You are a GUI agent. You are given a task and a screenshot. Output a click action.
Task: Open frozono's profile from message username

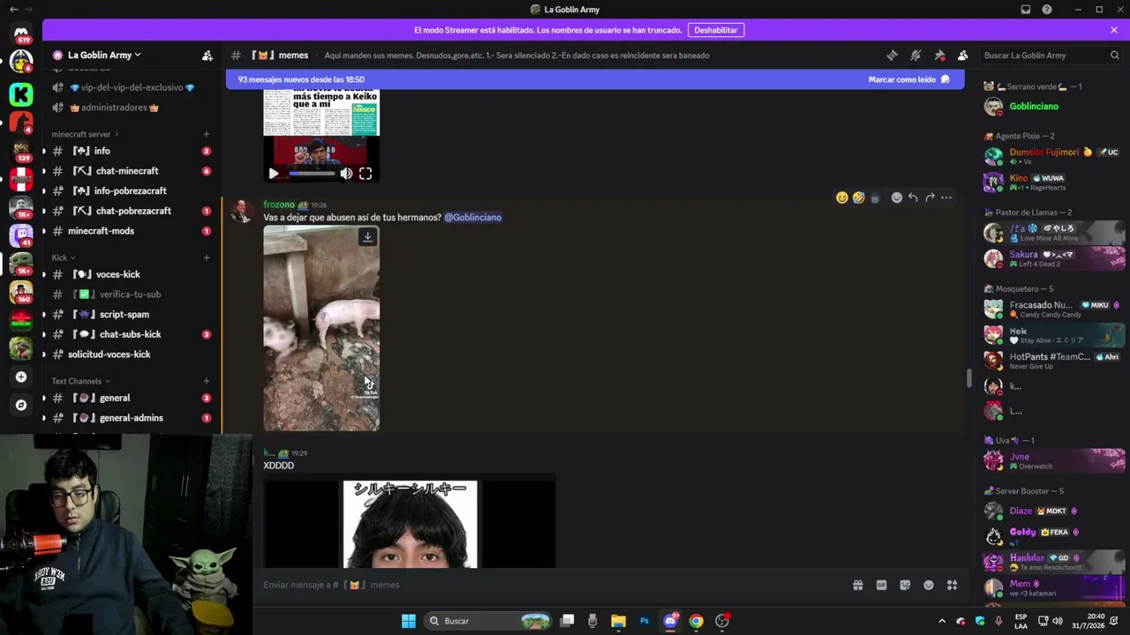coord(279,205)
